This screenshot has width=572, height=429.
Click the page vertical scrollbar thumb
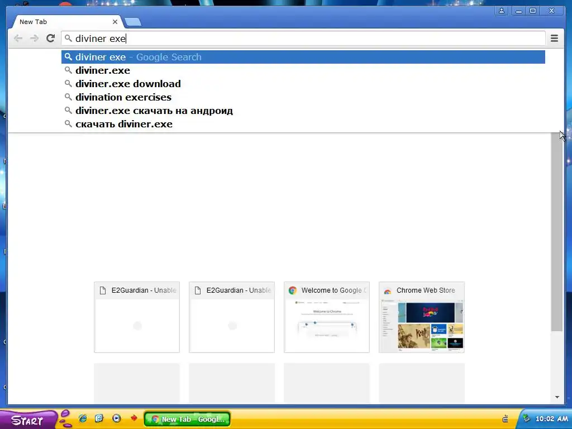pos(557,232)
